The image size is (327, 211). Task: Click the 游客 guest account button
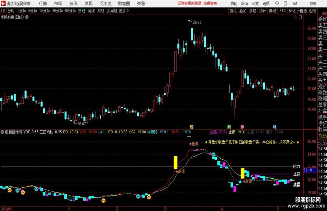coord(313,3)
